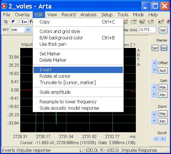Click the Offset Null button

click(163, 71)
